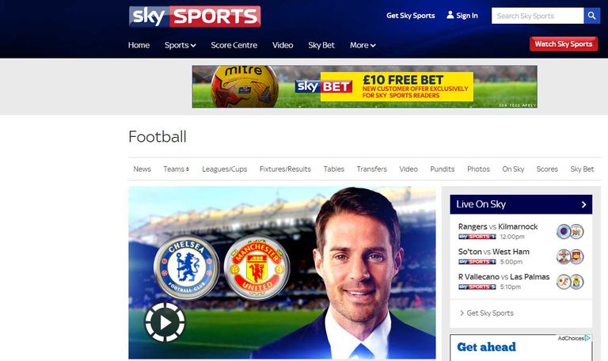The width and height of the screenshot is (608, 361).
Task: Click Rangers vs Kilmarnock team badges
Action: pyautogui.click(x=570, y=231)
